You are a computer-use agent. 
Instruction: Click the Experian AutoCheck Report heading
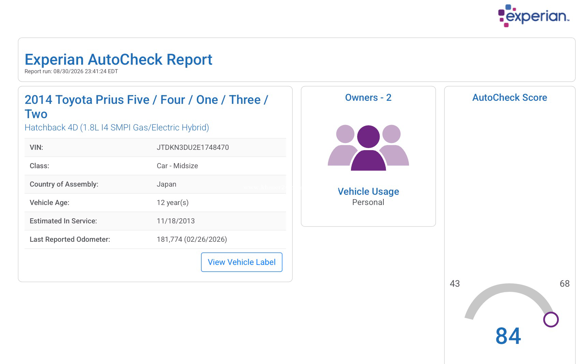118,60
